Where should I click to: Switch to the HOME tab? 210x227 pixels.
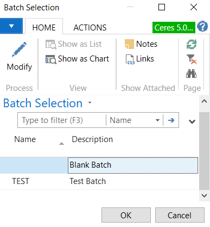pyautogui.click(x=44, y=28)
